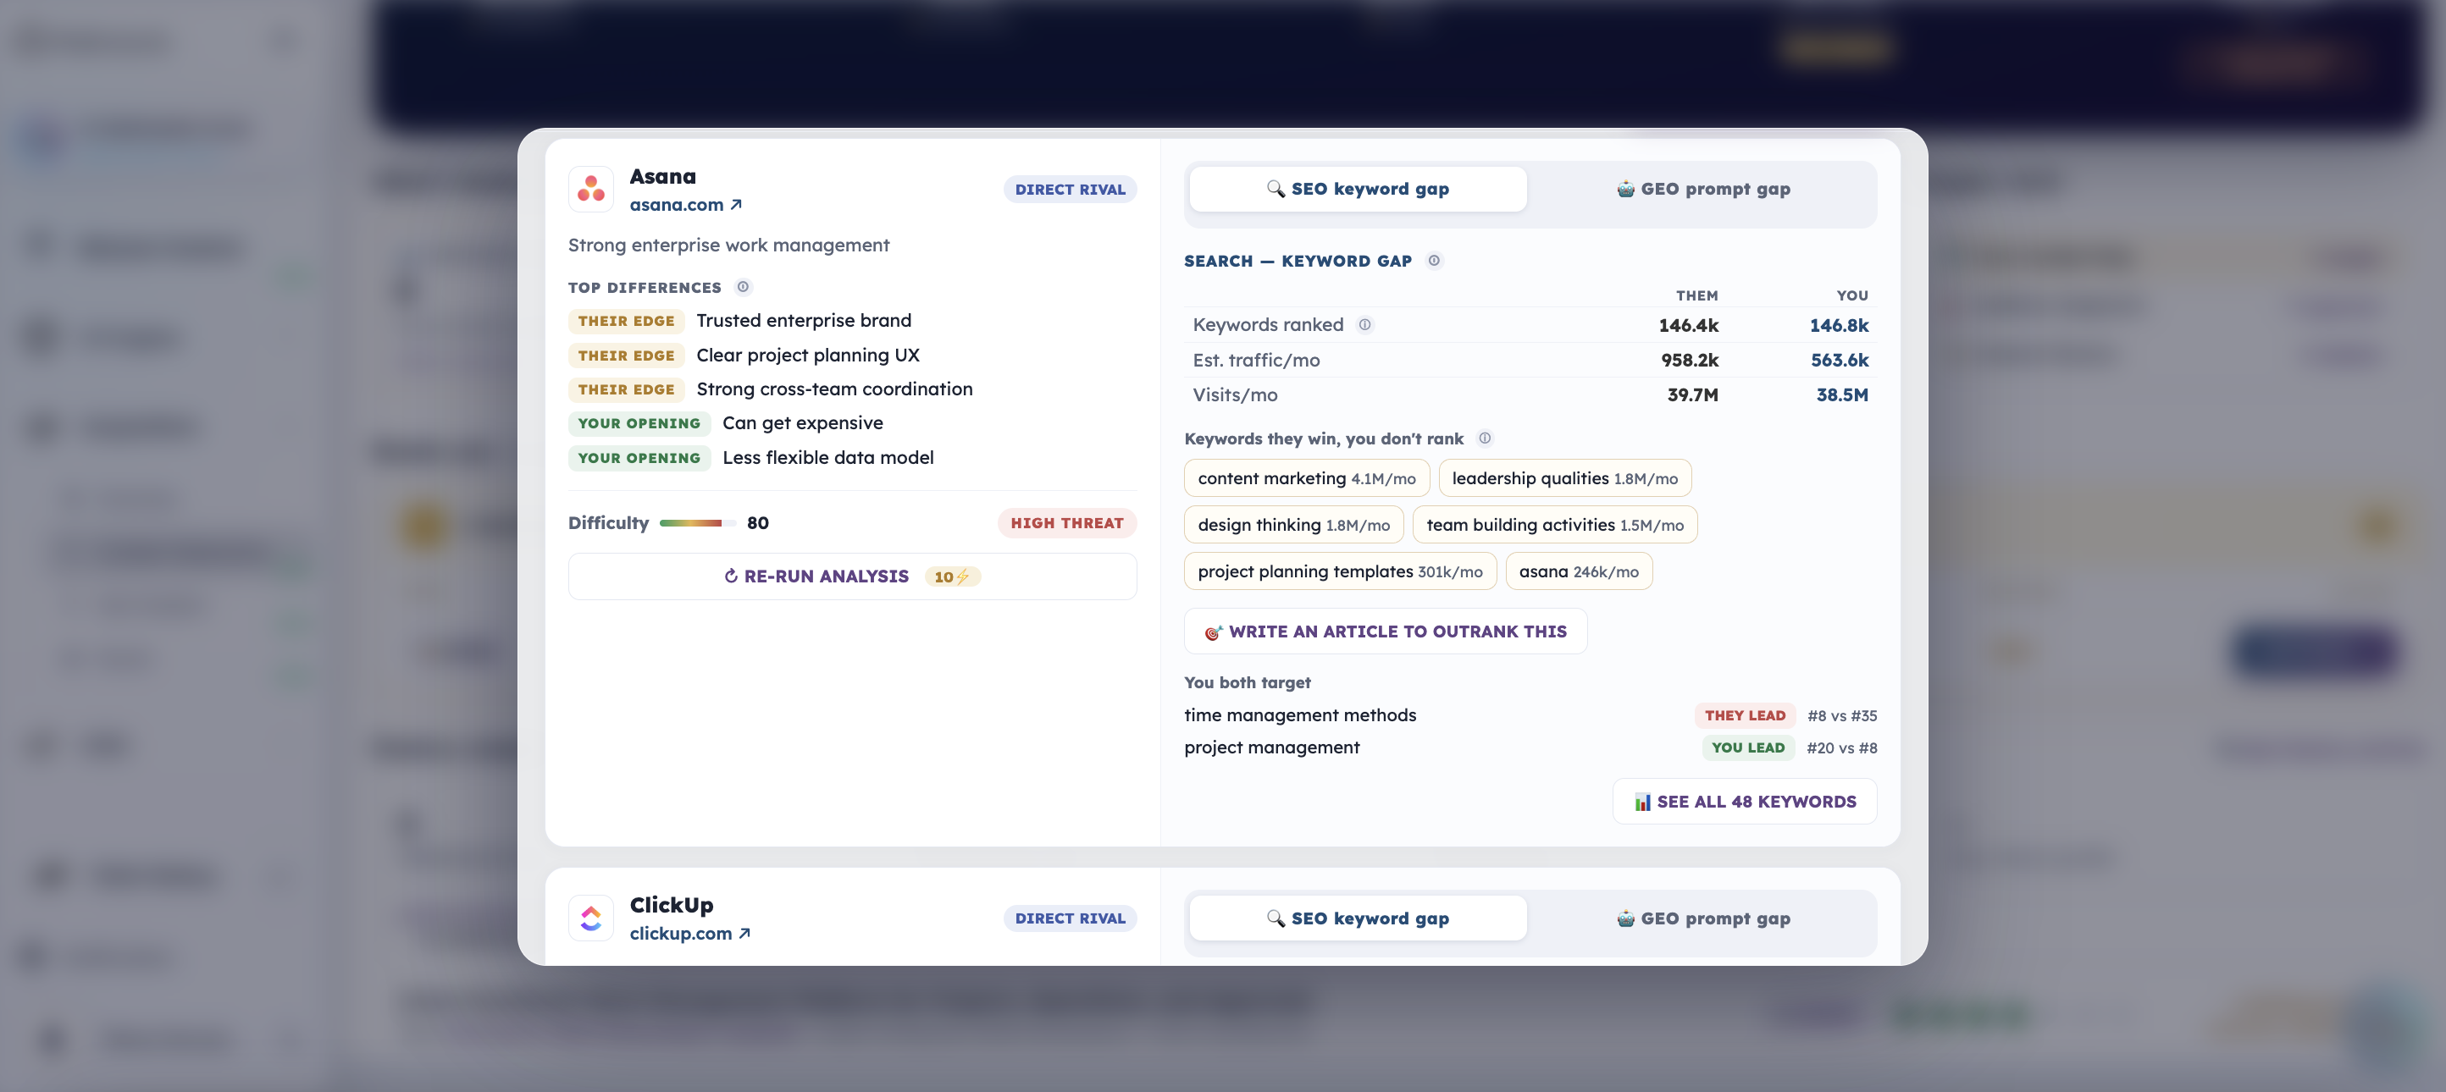
Task: Click the You Lead tag
Action: (1747, 747)
